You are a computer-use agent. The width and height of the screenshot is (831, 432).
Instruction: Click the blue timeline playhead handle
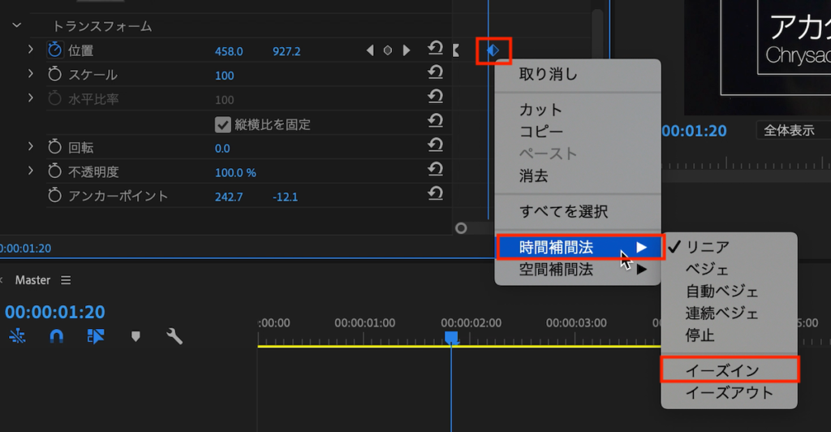tap(451, 337)
